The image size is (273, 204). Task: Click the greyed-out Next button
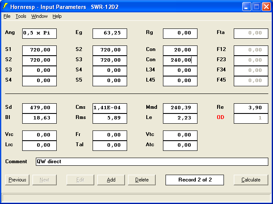click(44, 180)
